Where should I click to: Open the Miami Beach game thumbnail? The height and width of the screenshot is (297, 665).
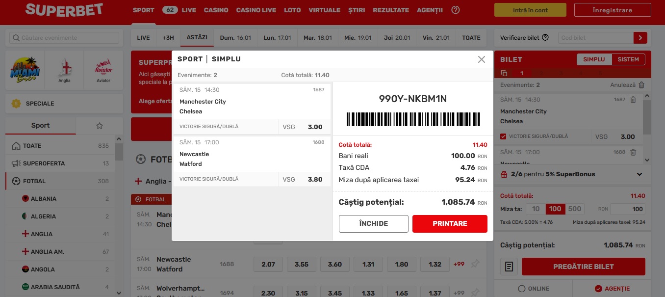coord(25,70)
